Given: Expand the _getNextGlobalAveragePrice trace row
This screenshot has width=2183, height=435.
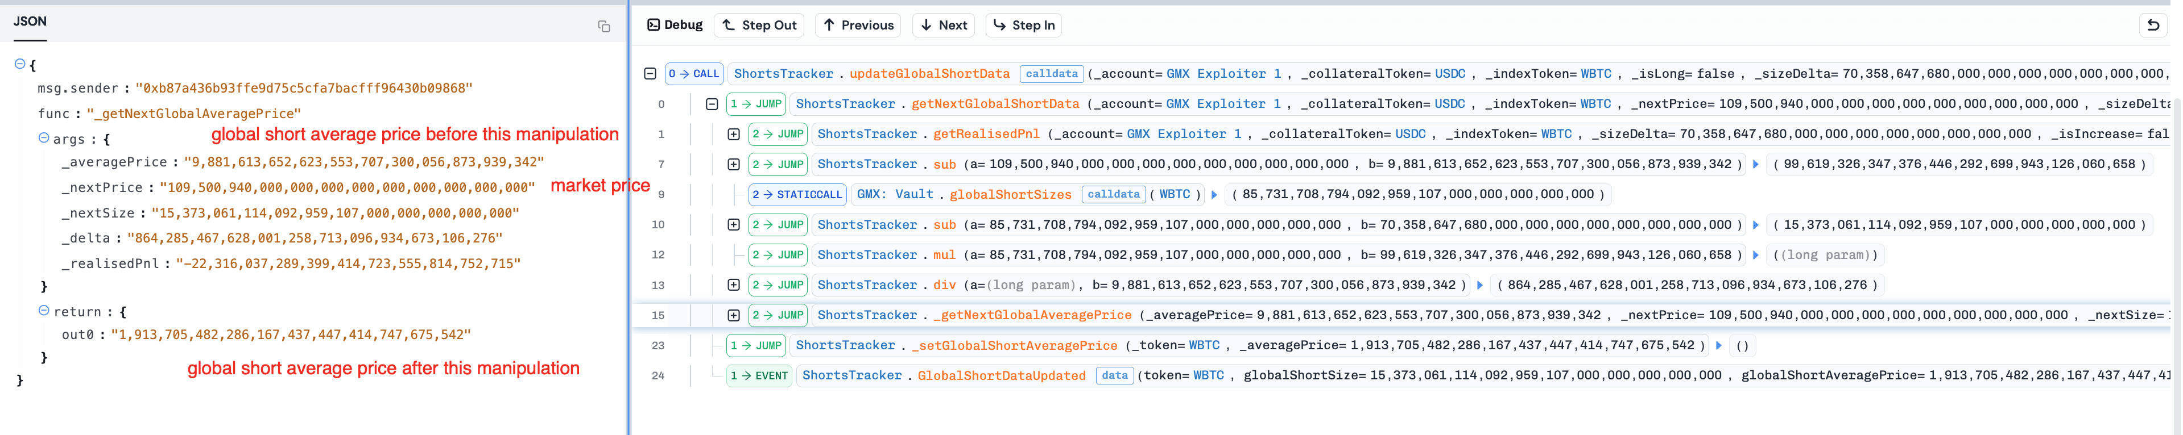Looking at the screenshot, I should pos(734,316).
